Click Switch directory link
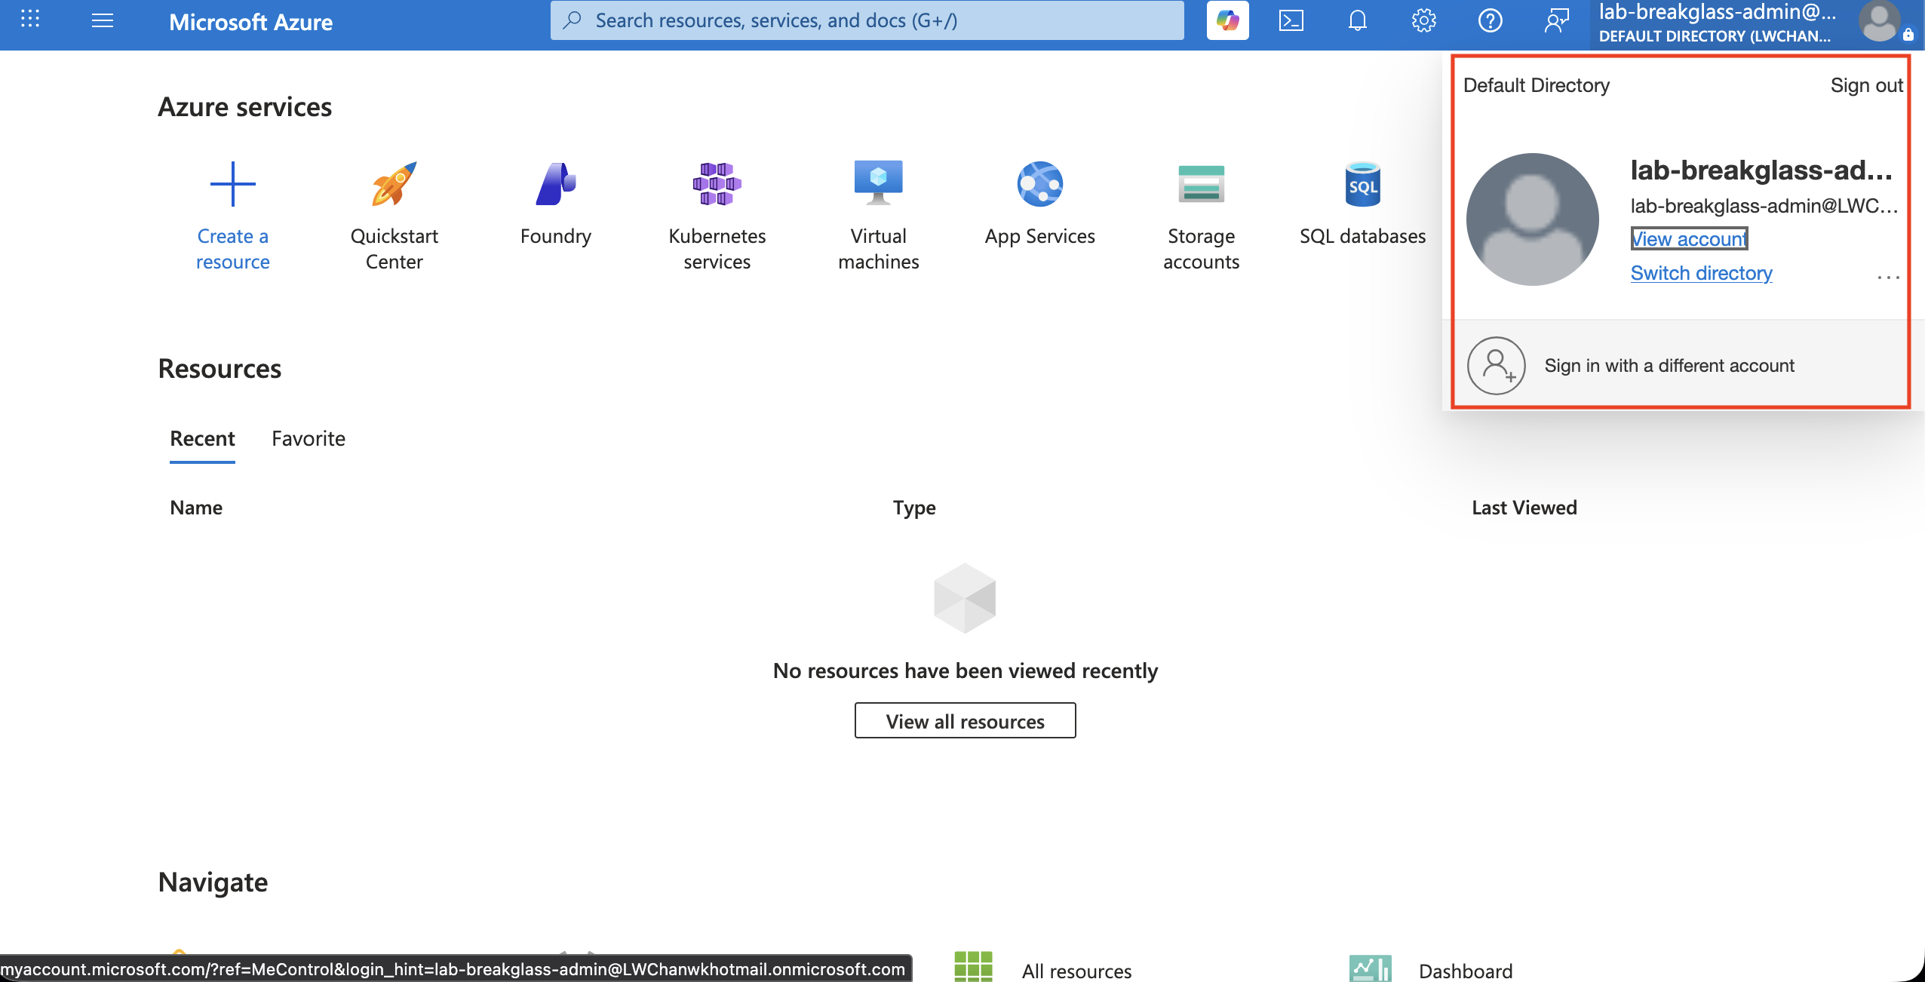This screenshot has height=982, width=1925. click(1702, 273)
